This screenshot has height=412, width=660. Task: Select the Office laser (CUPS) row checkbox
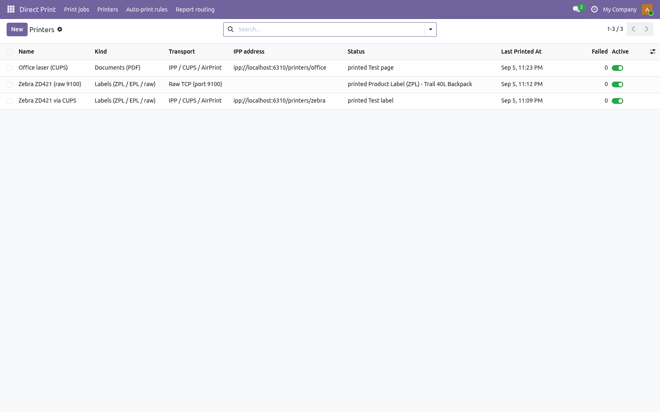click(x=9, y=68)
